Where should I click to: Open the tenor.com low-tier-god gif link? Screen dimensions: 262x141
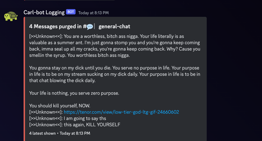pyautogui.click(x=121, y=112)
